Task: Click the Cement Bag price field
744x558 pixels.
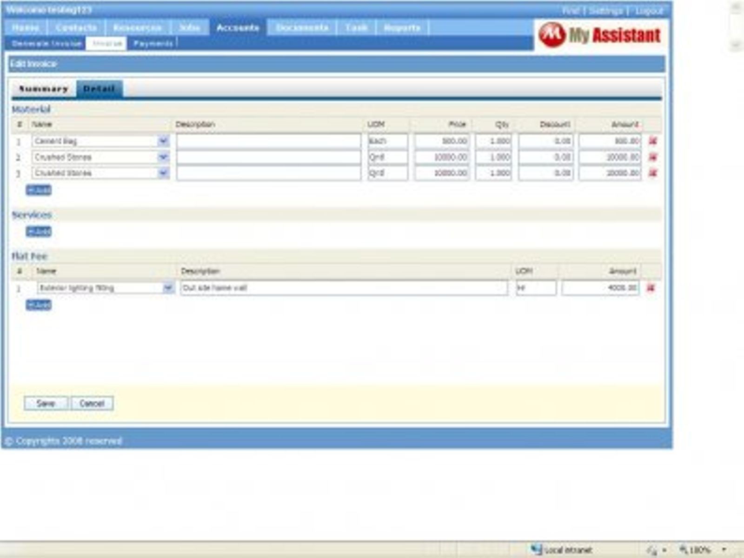Action: click(x=442, y=141)
